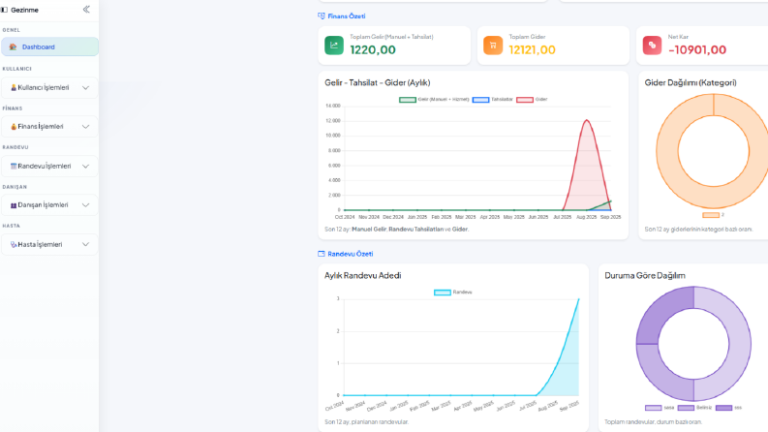Click the 12121,00 total expense value
This screenshot has width=768, height=432.
[x=532, y=50]
